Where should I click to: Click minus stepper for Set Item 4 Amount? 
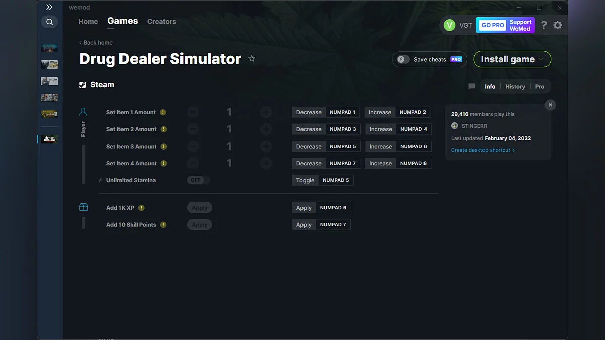coord(193,163)
